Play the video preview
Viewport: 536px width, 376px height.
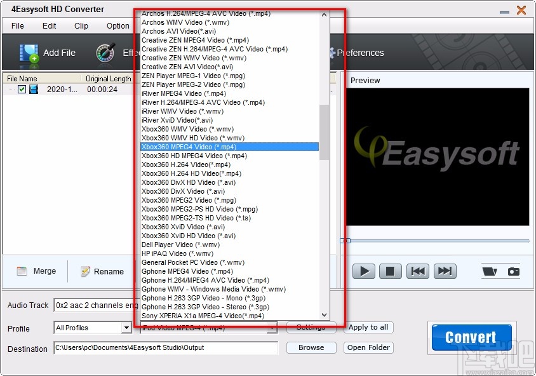tap(363, 271)
